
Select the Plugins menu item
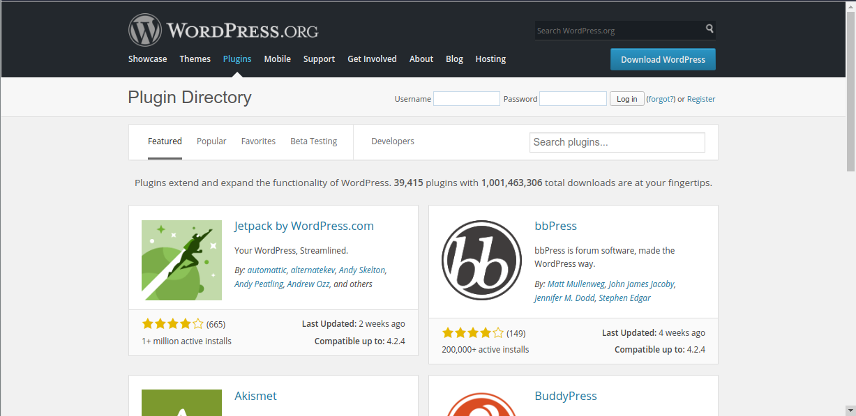click(237, 59)
